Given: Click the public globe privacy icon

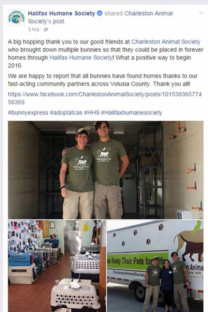Looking at the screenshot, I should 46,30.
